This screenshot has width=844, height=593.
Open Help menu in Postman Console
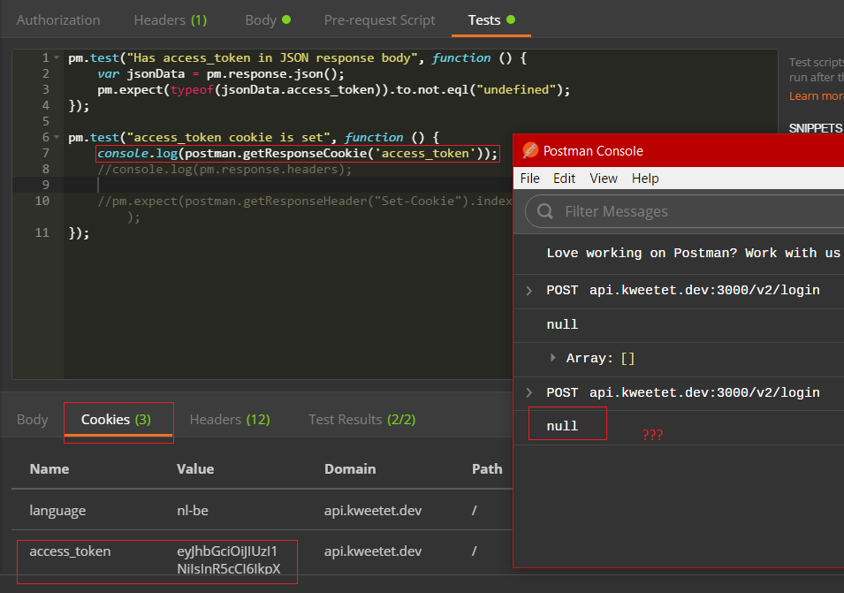(645, 179)
